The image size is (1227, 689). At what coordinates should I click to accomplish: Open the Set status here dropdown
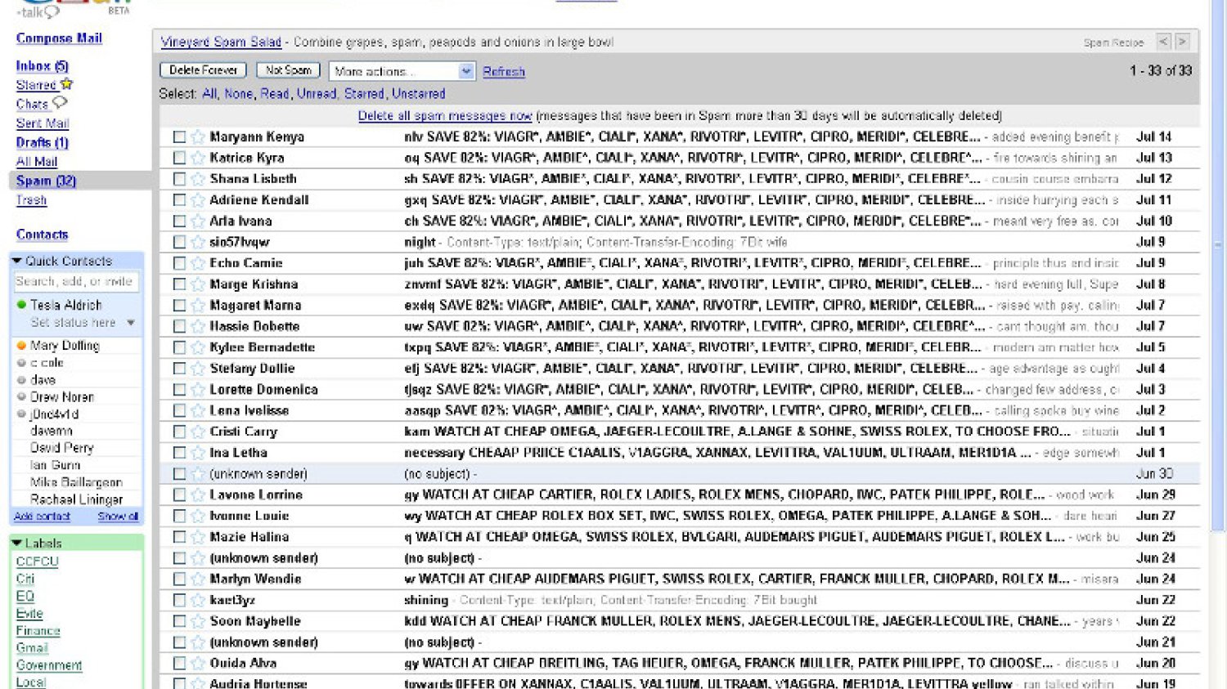[131, 323]
